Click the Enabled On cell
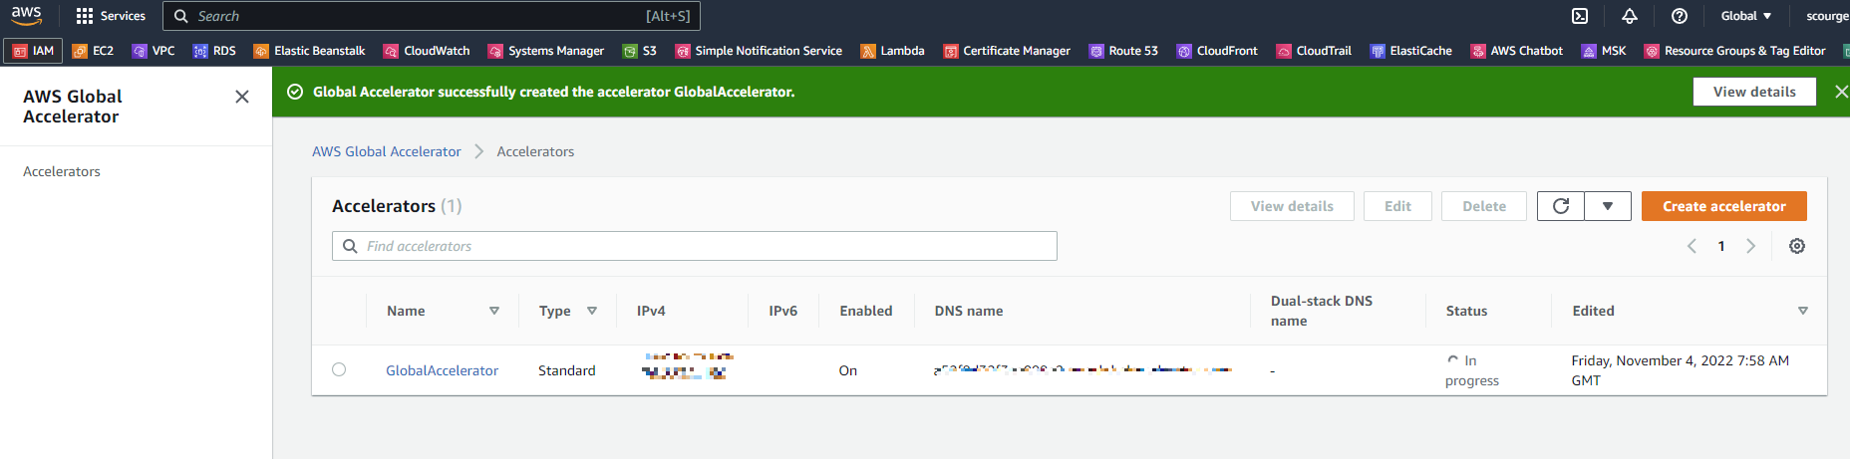The height and width of the screenshot is (459, 1850). 848,370
